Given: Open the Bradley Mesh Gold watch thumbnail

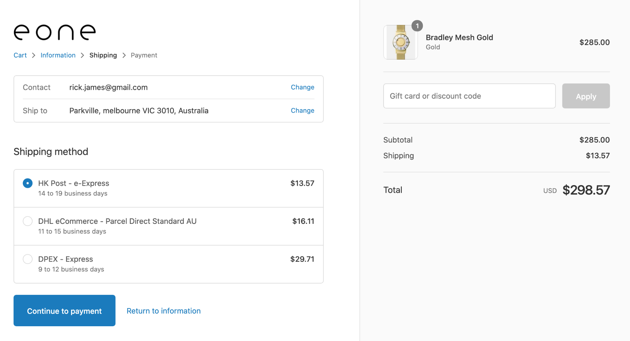Looking at the screenshot, I should [x=400, y=42].
